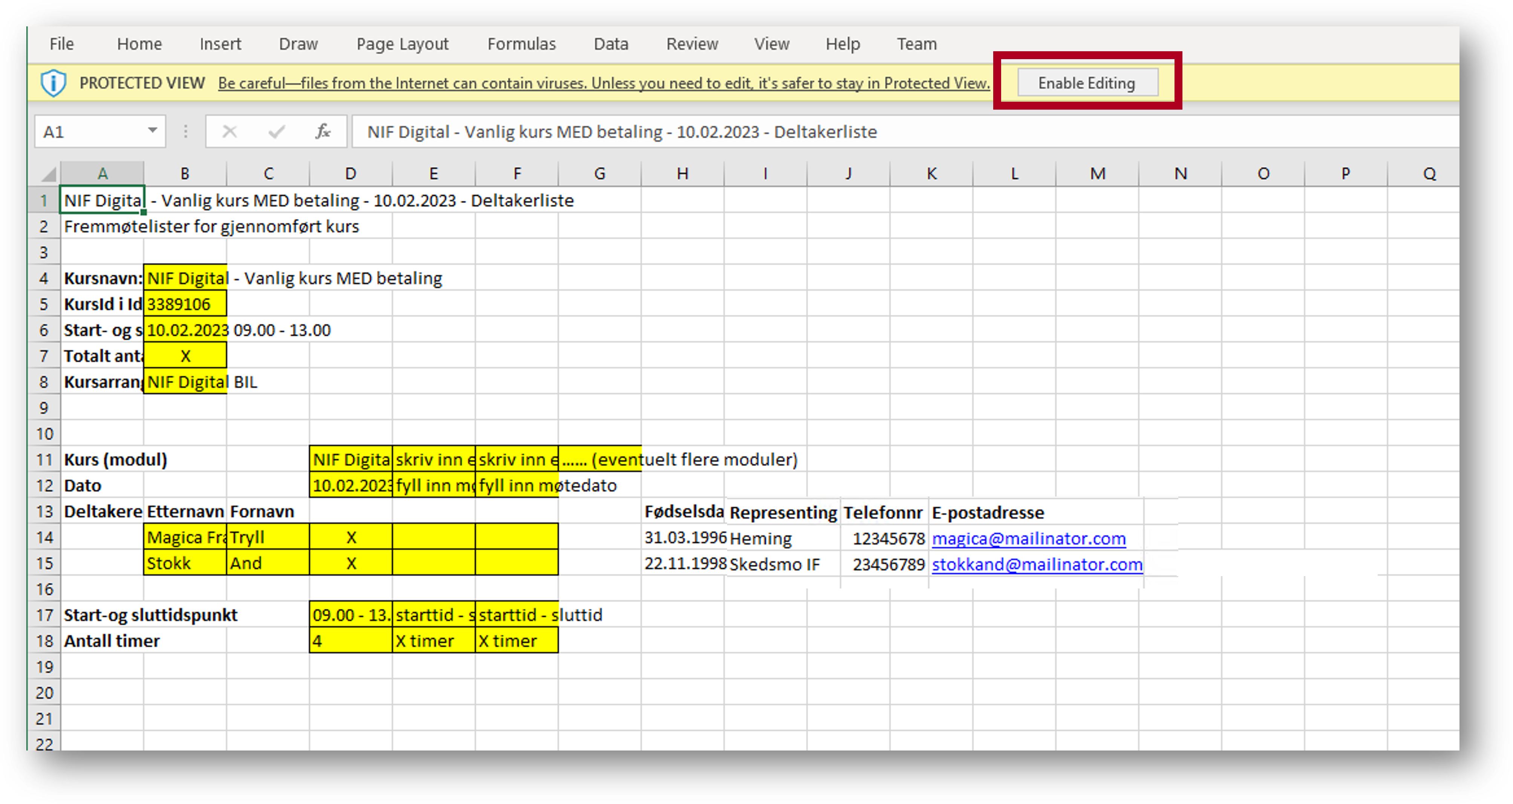Select the 'And' cell in row 15
1513x804 pixels.
(268, 563)
